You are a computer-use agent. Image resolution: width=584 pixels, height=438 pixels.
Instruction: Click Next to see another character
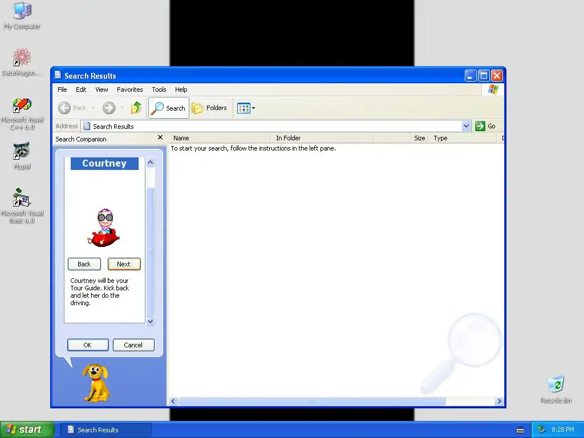[124, 264]
